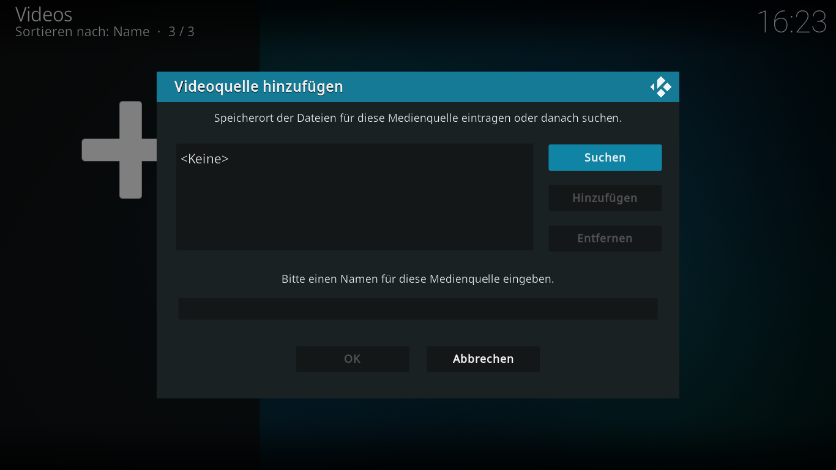Click the Videos heading
836x470 pixels.
tap(44, 14)
